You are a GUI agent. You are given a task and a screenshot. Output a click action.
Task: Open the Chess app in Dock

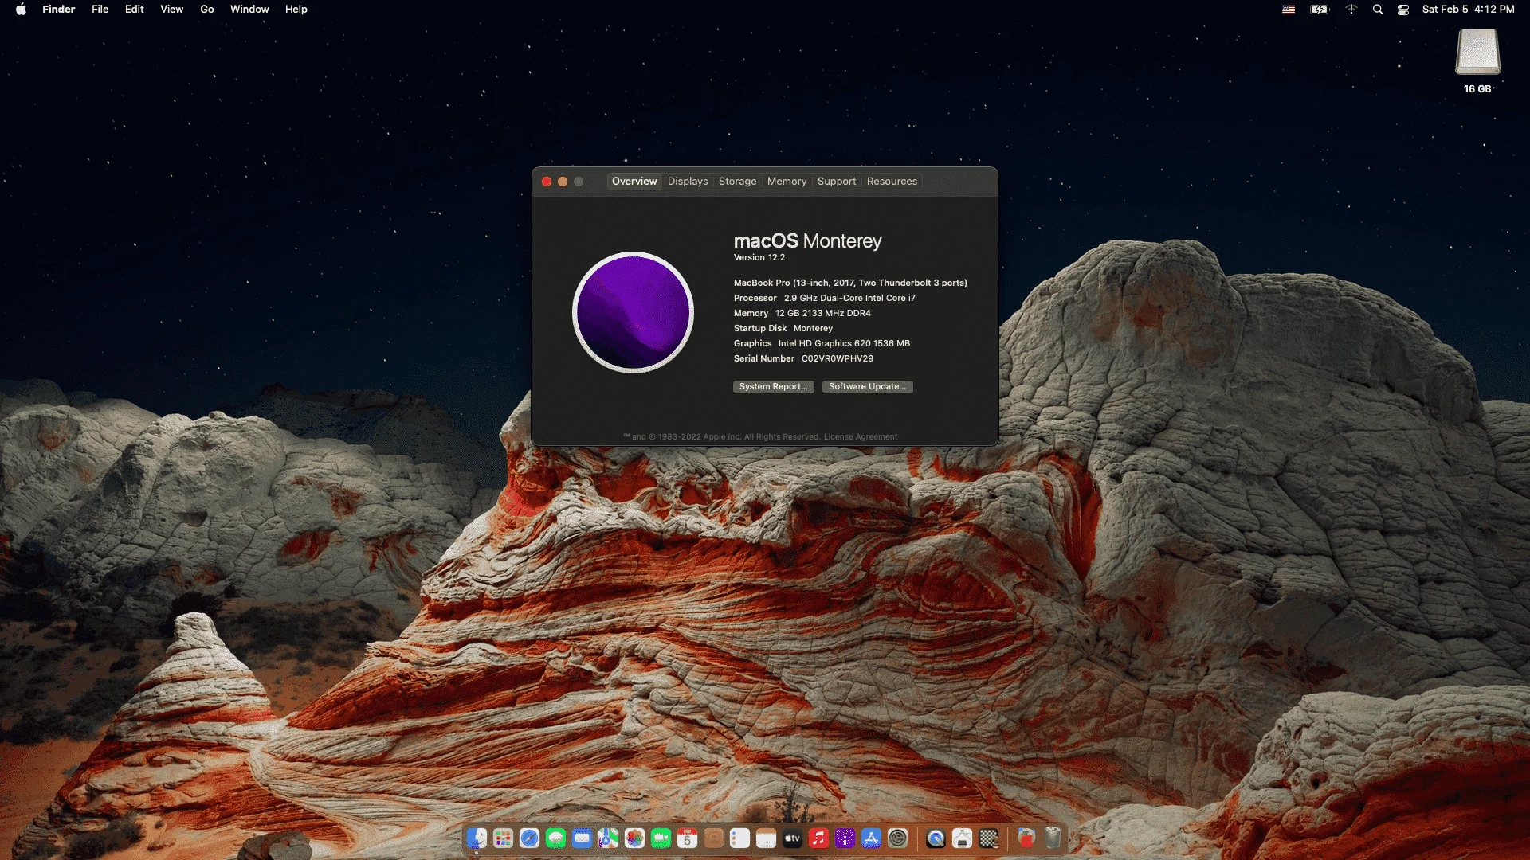click(989, 838)
